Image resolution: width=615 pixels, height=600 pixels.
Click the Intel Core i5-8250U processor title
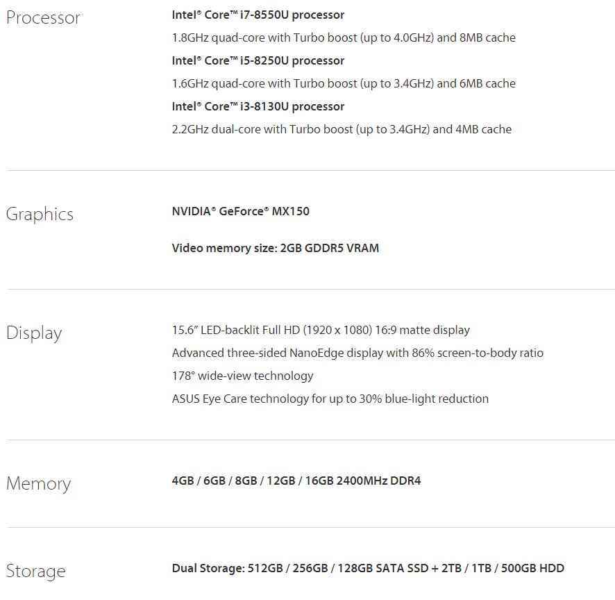click(258, 61)
